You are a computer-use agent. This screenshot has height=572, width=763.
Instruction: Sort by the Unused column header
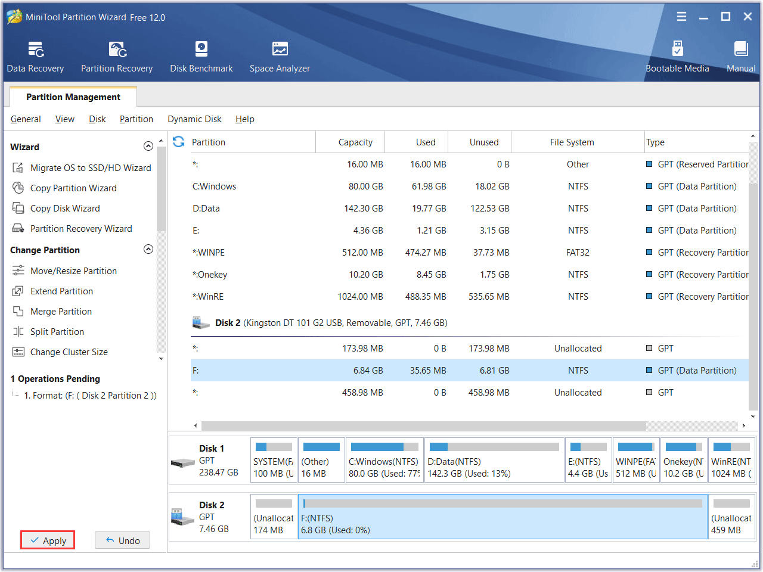pyautogui.click(x=479, y=142)
